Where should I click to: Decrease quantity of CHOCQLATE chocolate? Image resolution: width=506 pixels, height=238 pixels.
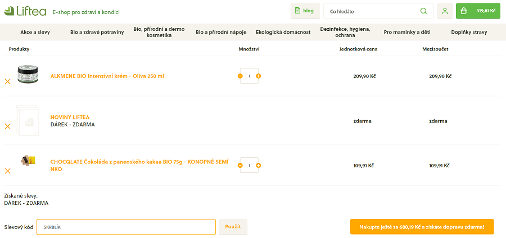(240, 165)
